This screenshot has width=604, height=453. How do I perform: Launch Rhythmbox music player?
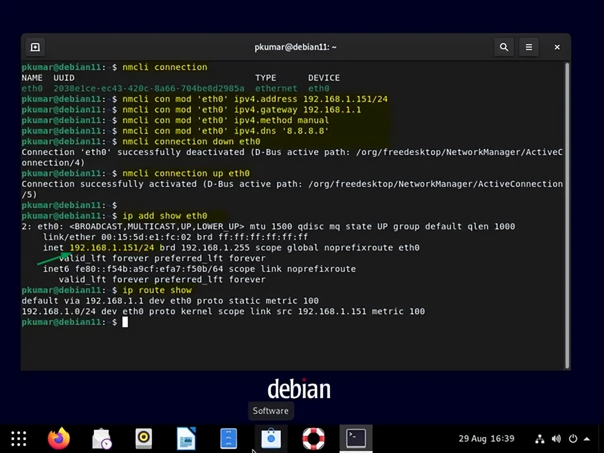(x=143, y=438)
